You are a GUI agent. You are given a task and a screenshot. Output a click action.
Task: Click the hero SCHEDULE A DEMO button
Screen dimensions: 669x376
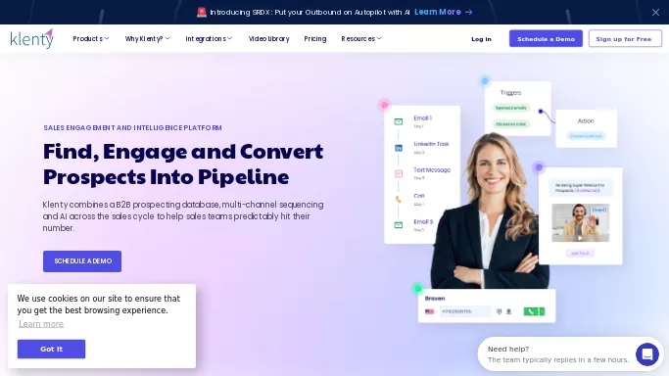tap(82, 261)
